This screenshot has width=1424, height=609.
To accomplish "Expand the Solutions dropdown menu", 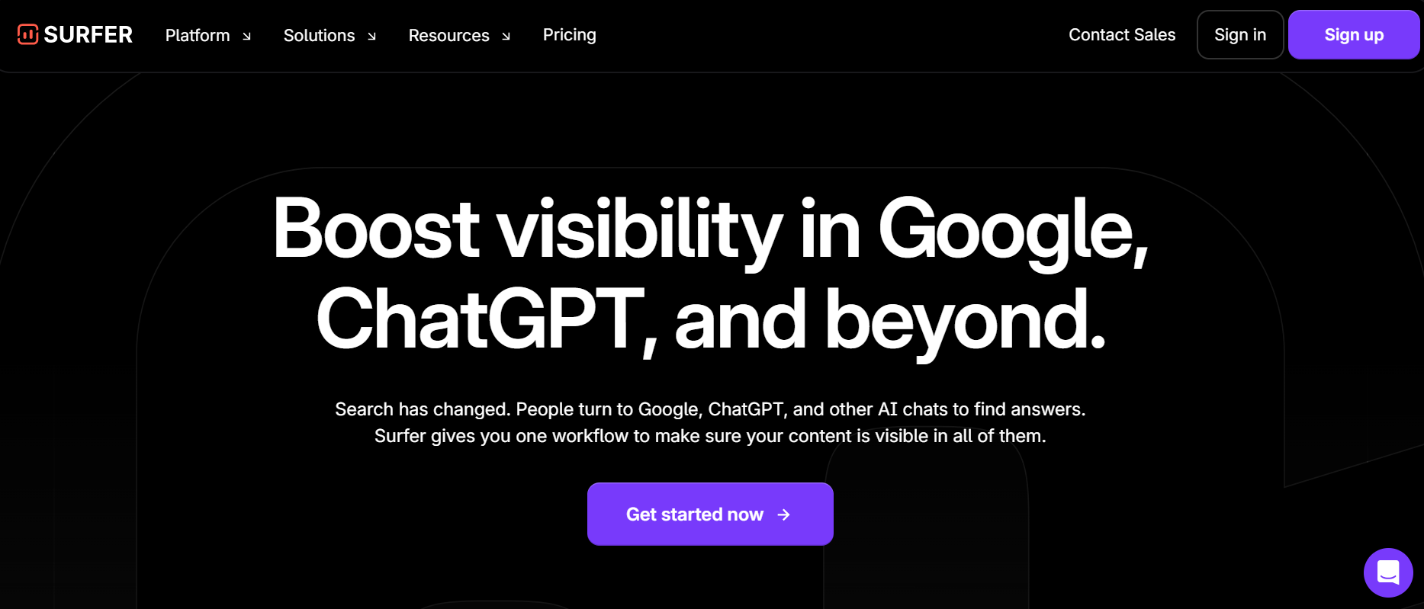I will click(329, 35).
